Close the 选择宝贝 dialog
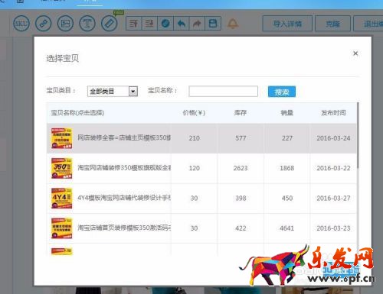The height and width of the screenshot is (294, 383). click(x=355, y=53)
